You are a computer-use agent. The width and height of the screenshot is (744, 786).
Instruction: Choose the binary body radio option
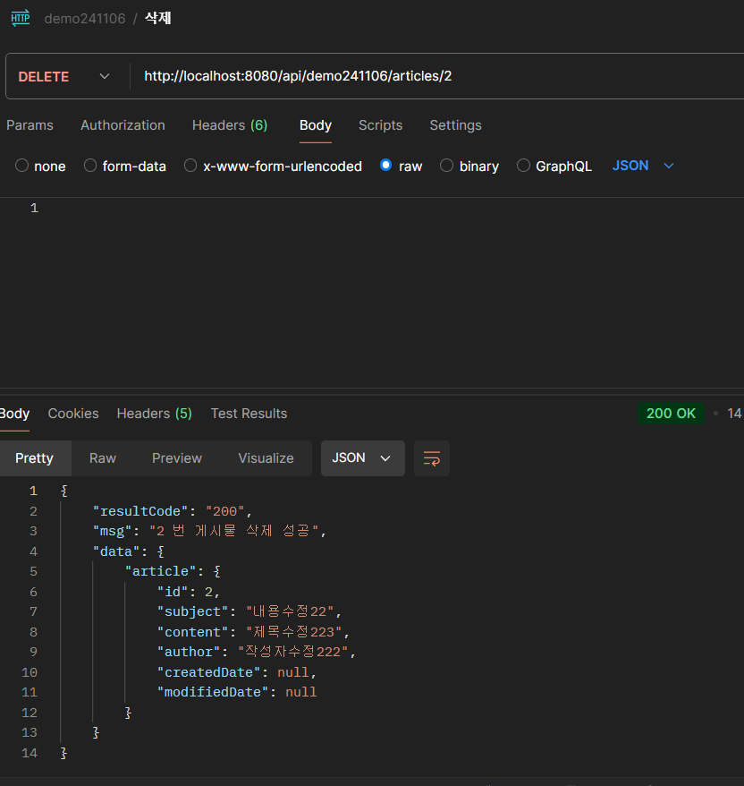click(446, 166)
